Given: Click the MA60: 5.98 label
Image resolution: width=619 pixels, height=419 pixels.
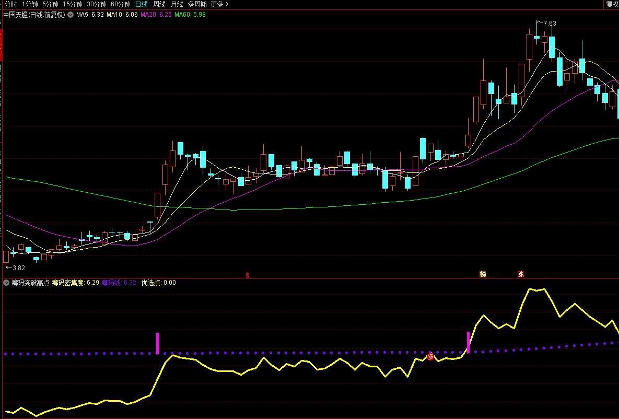Looking at the screenshot, I should point(190,15).
